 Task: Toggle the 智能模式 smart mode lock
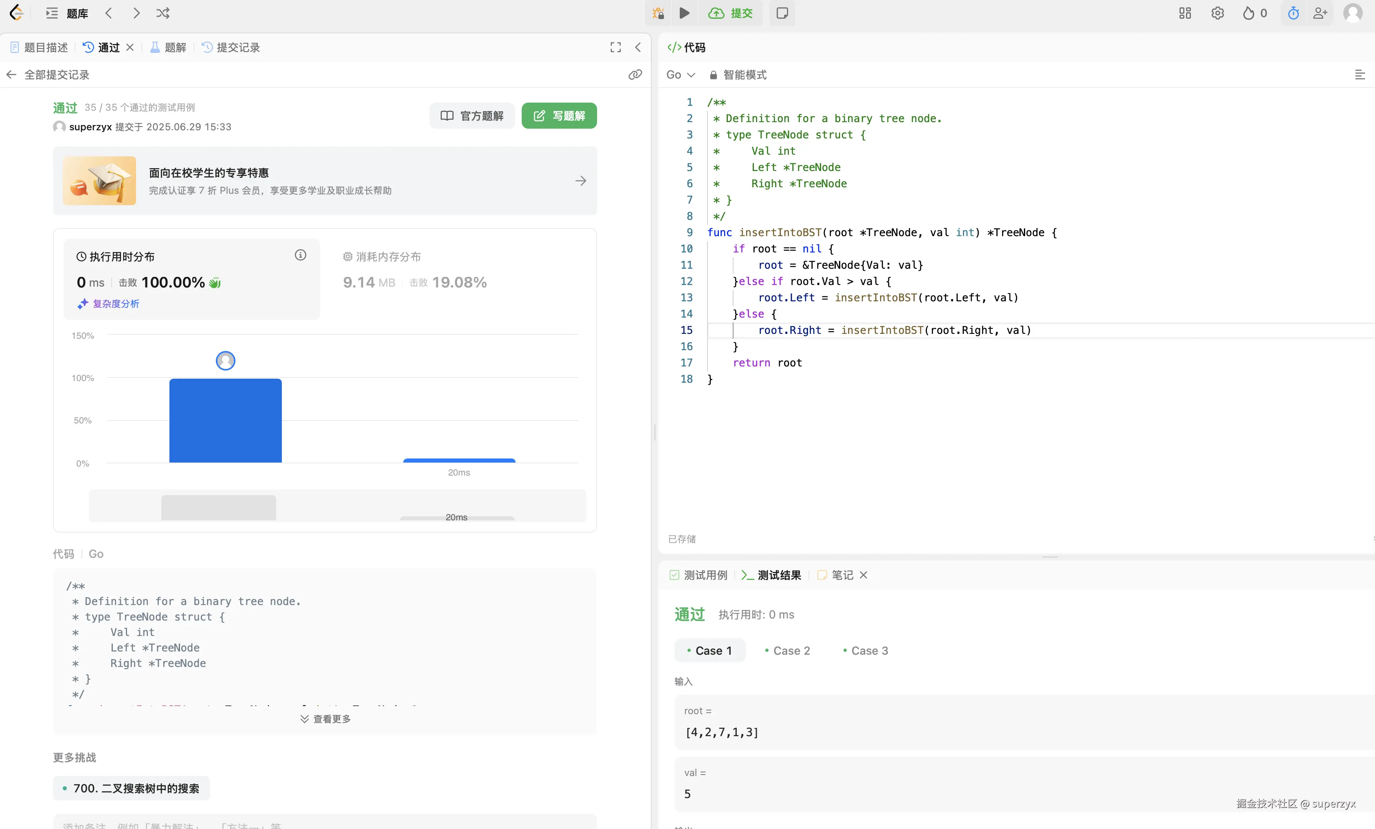click(x=738, y=75)
